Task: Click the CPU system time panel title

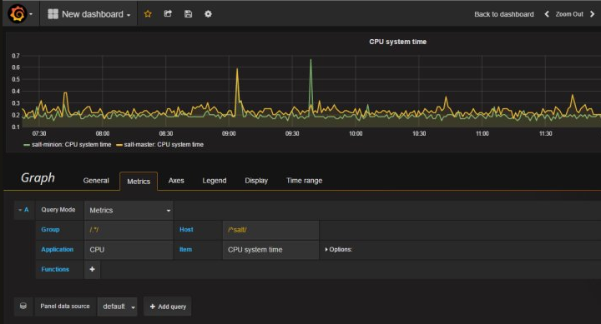Action: 397,42
